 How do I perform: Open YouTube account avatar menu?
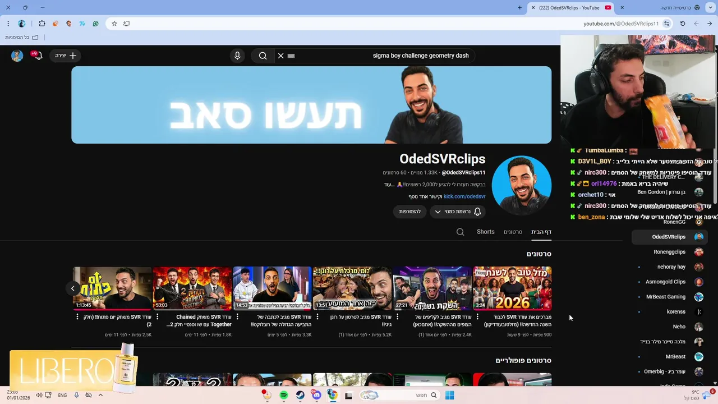pyautogui.click(x=17, y=56)
